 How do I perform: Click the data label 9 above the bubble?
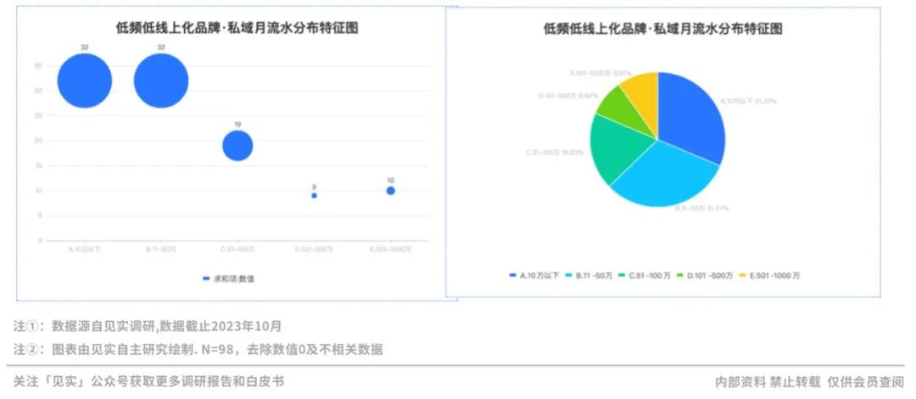click(315, 186)
